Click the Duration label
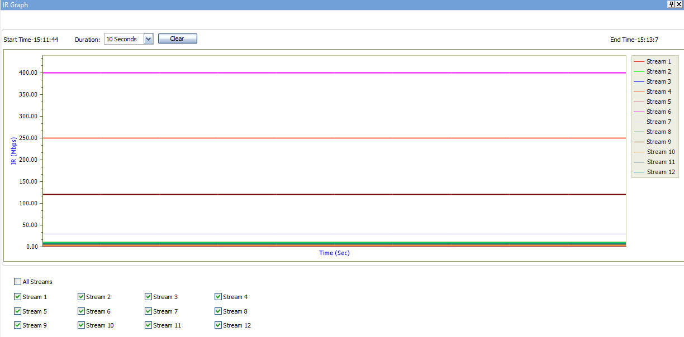 [88, 40]
